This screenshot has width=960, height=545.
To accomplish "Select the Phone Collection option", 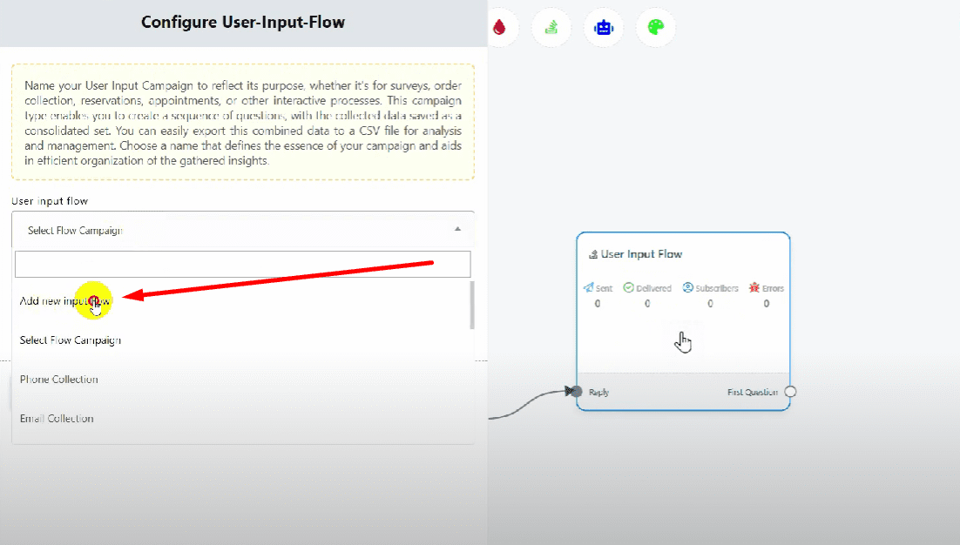I will (58, 380).
